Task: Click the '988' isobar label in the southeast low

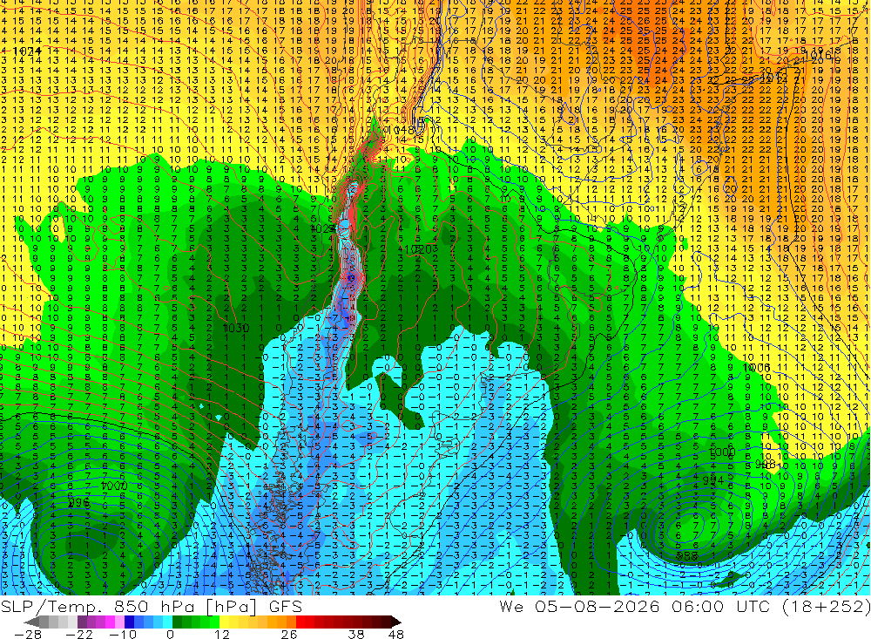Action: pos(686,556)
